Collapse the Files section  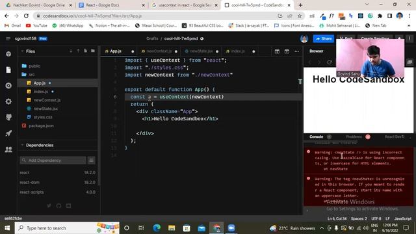[22, 51]
